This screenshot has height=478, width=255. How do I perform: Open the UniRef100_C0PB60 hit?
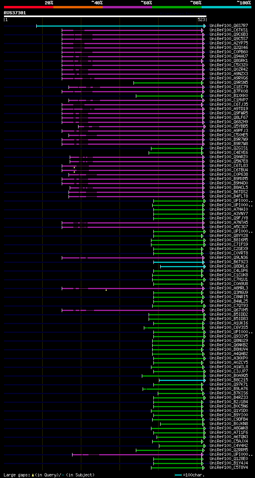[x=229, y=52]
